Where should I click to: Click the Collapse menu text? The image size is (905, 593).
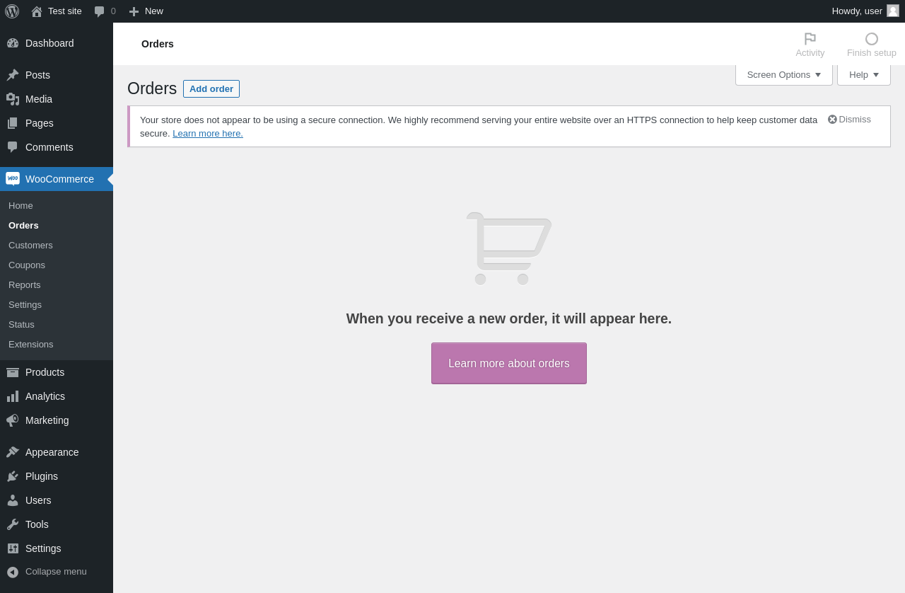pyautogui.click(x=56, y=572)
